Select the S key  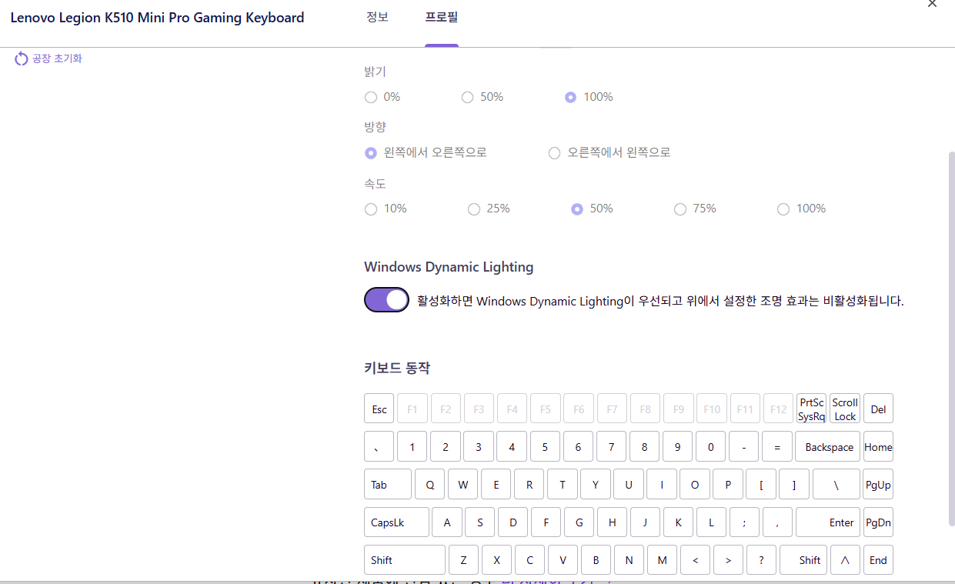479,522
